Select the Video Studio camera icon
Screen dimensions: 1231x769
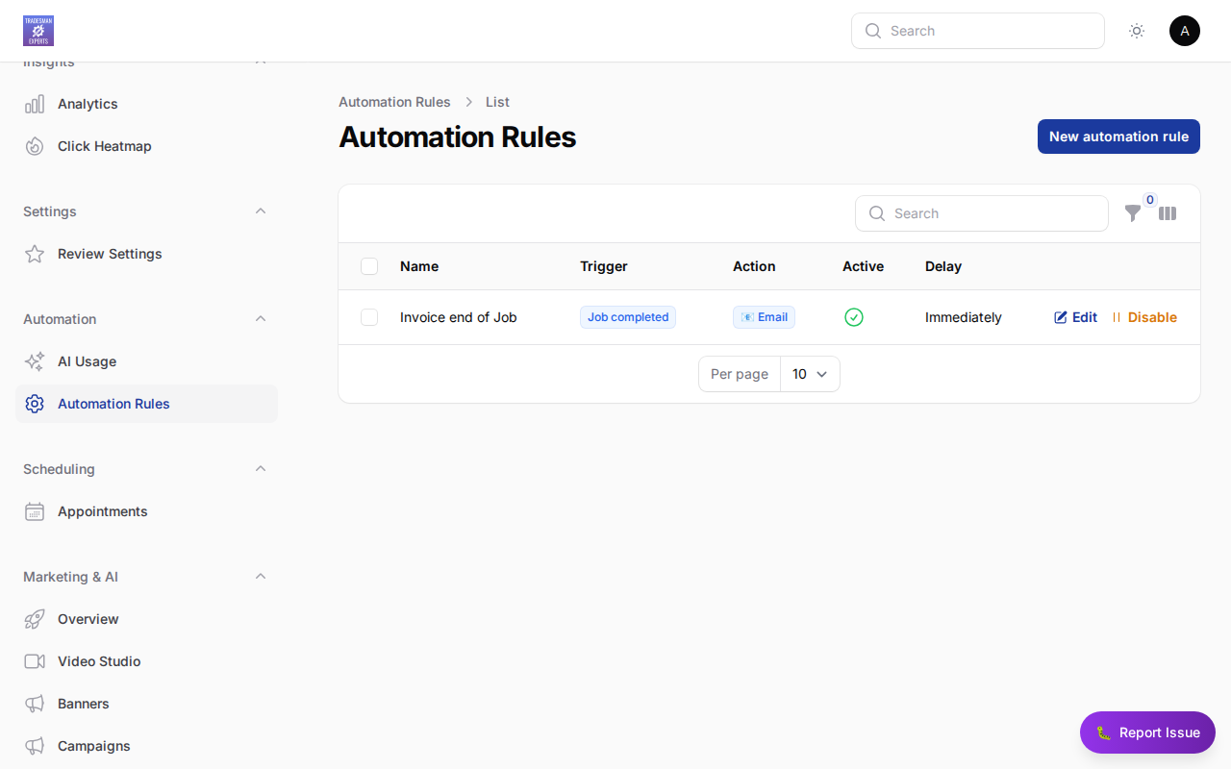point(35,661)
